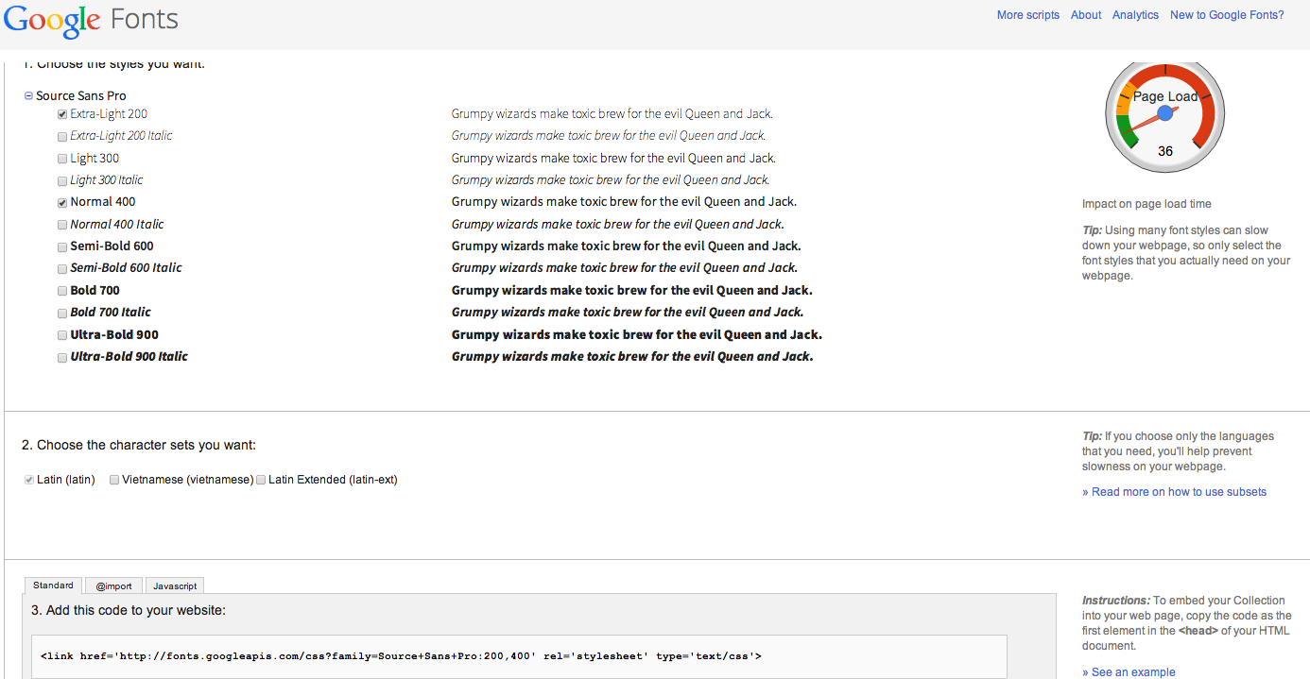This screenshot has width=1310, height=679.
Task: Collapse the Source Sans Pro family
Action: pyautogui.click(x=28, y=96)
